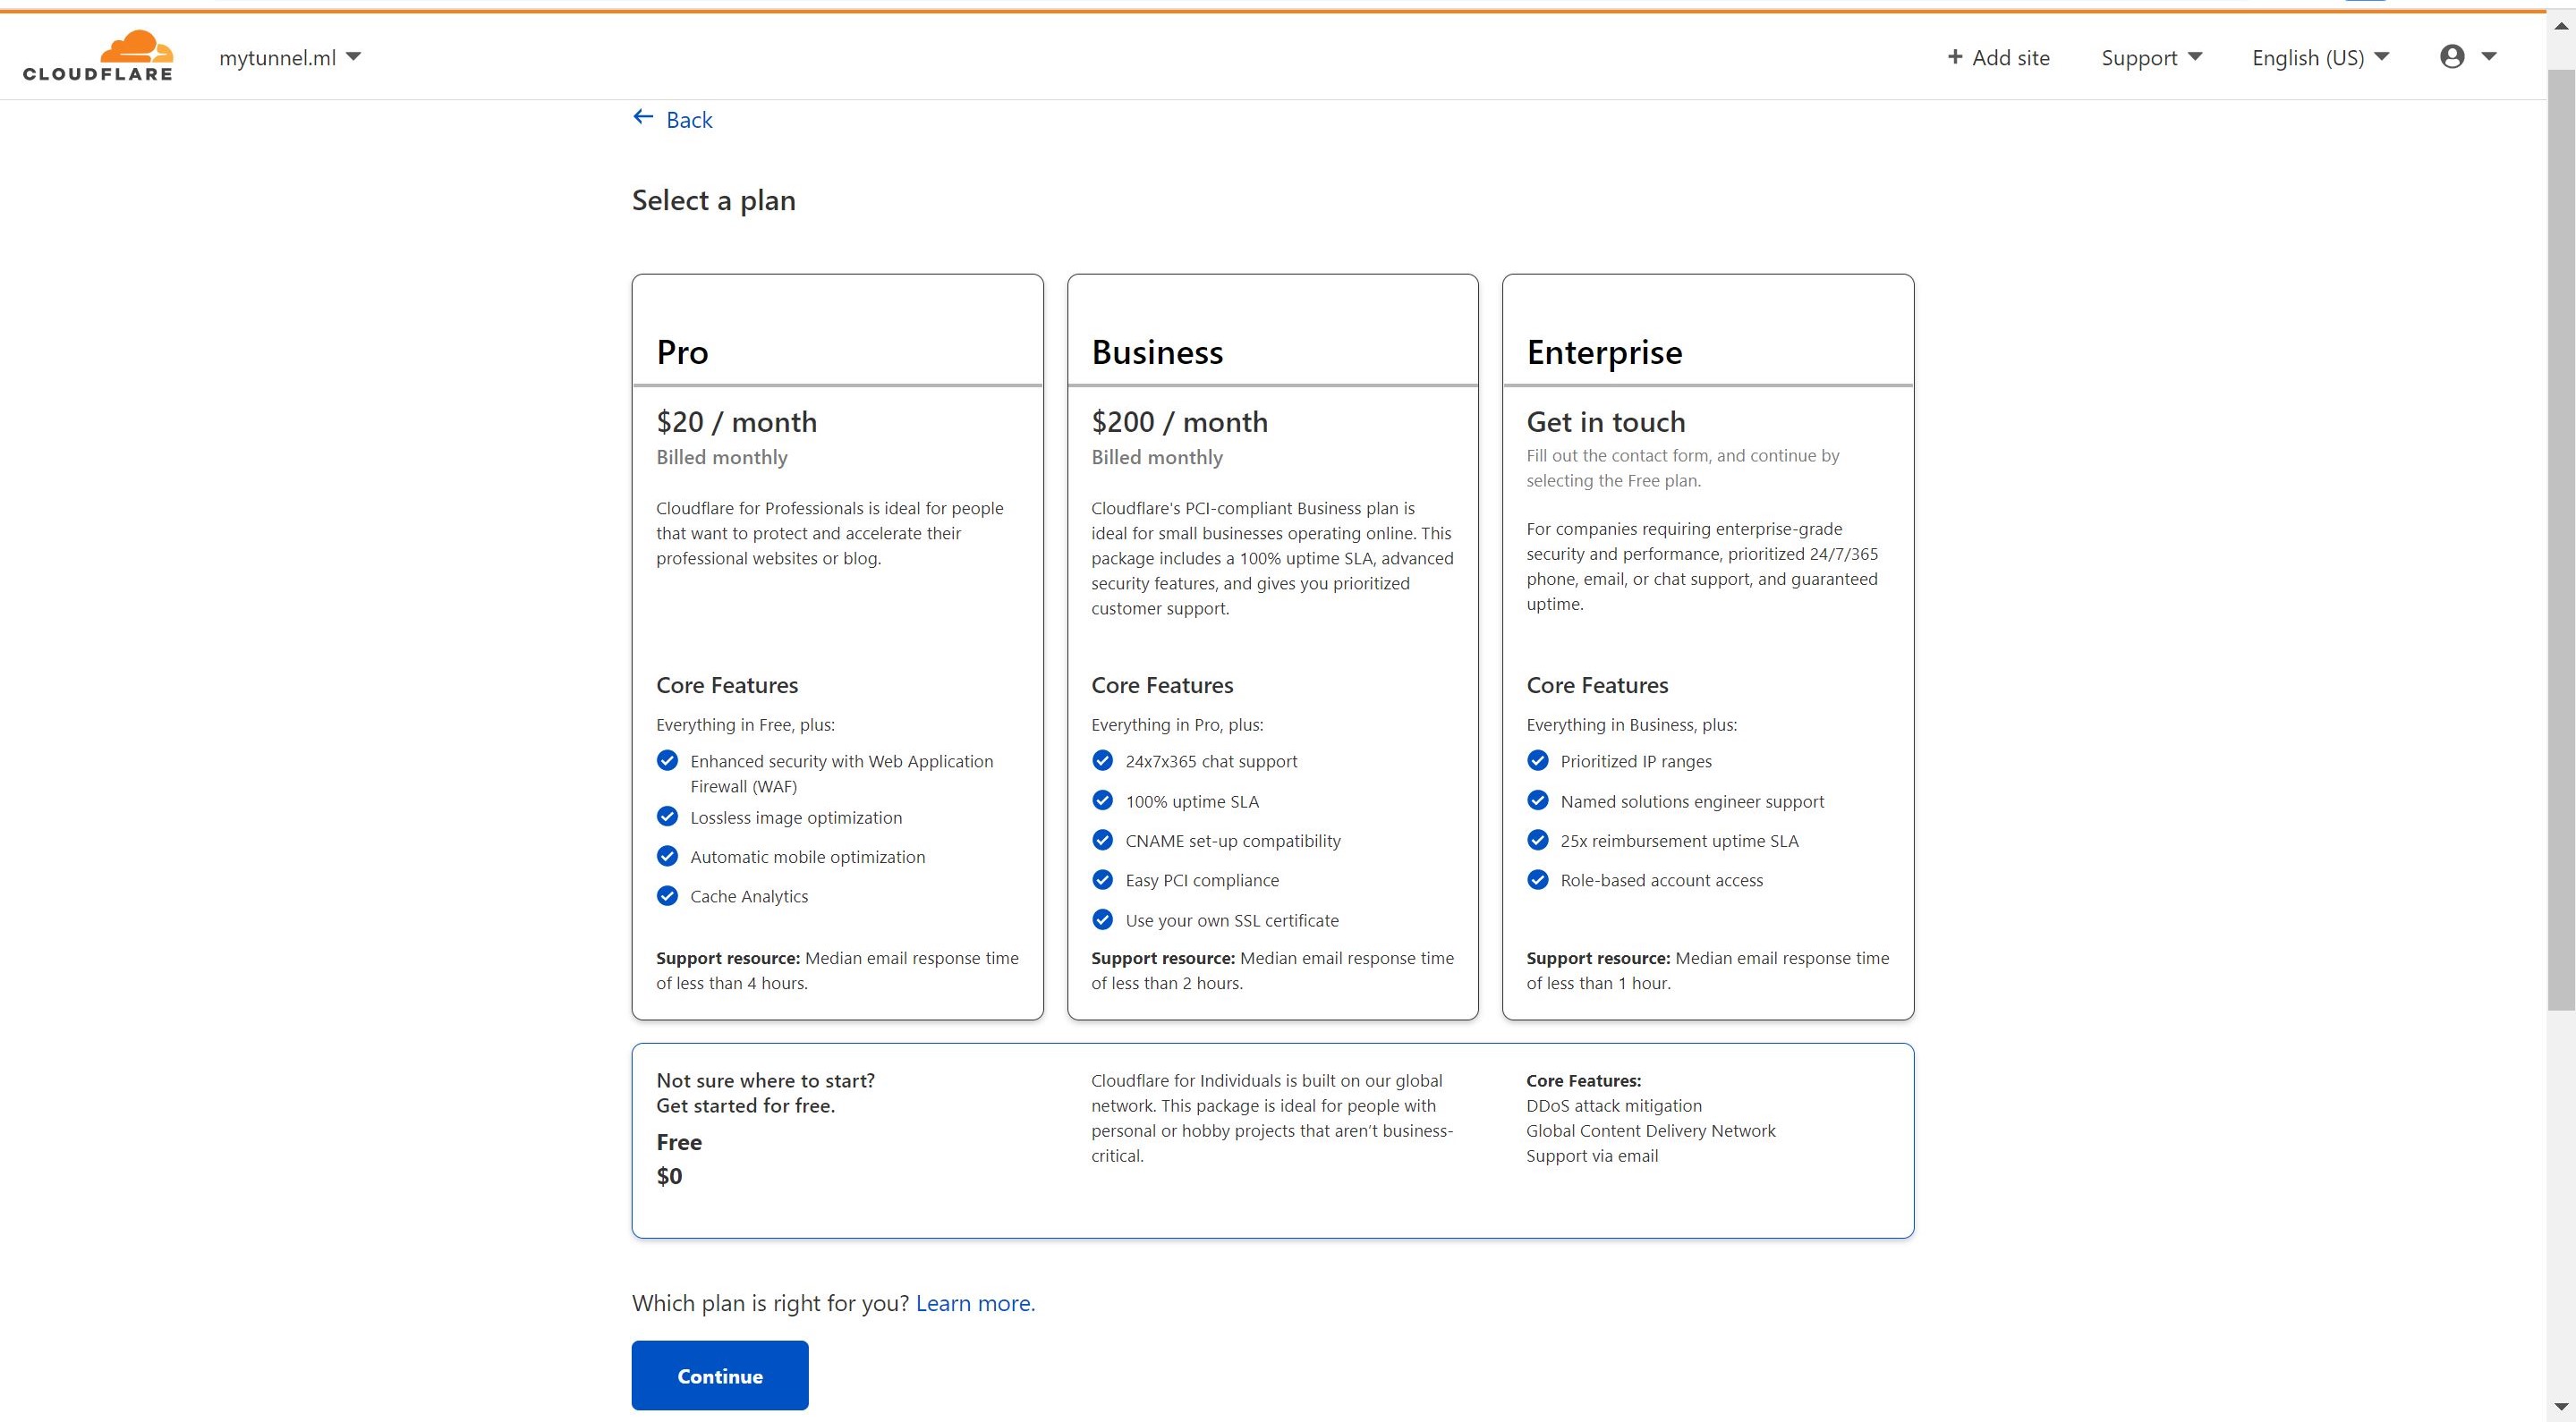Image resolution: width=2576 pixels, height=1422 pixels.
Task: Click checkmark beside 100% uptime SLA
Action: 1102,800
